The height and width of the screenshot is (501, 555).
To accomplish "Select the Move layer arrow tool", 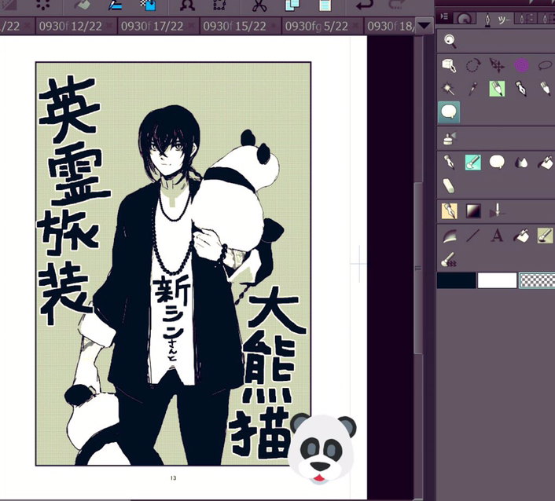I will 497,65.
